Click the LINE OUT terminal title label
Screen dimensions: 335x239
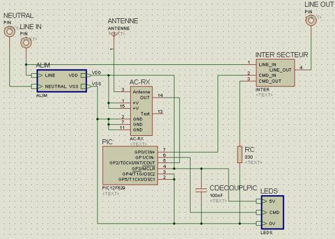(319, 4)
